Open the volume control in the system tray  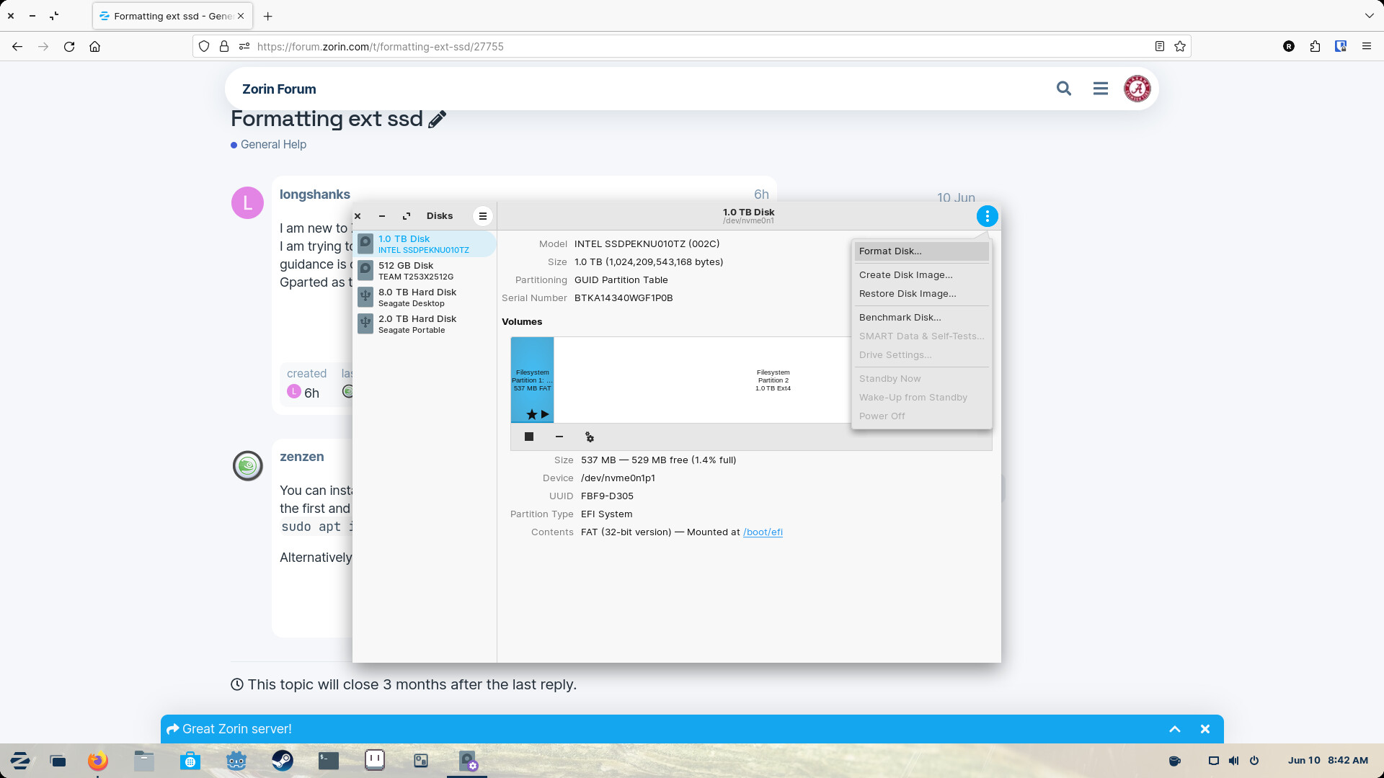(x=1234, y=761)
